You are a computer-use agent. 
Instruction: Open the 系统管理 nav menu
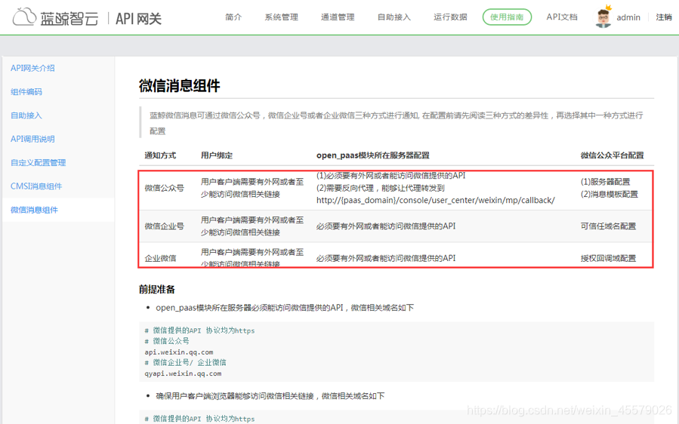(282, 17)
